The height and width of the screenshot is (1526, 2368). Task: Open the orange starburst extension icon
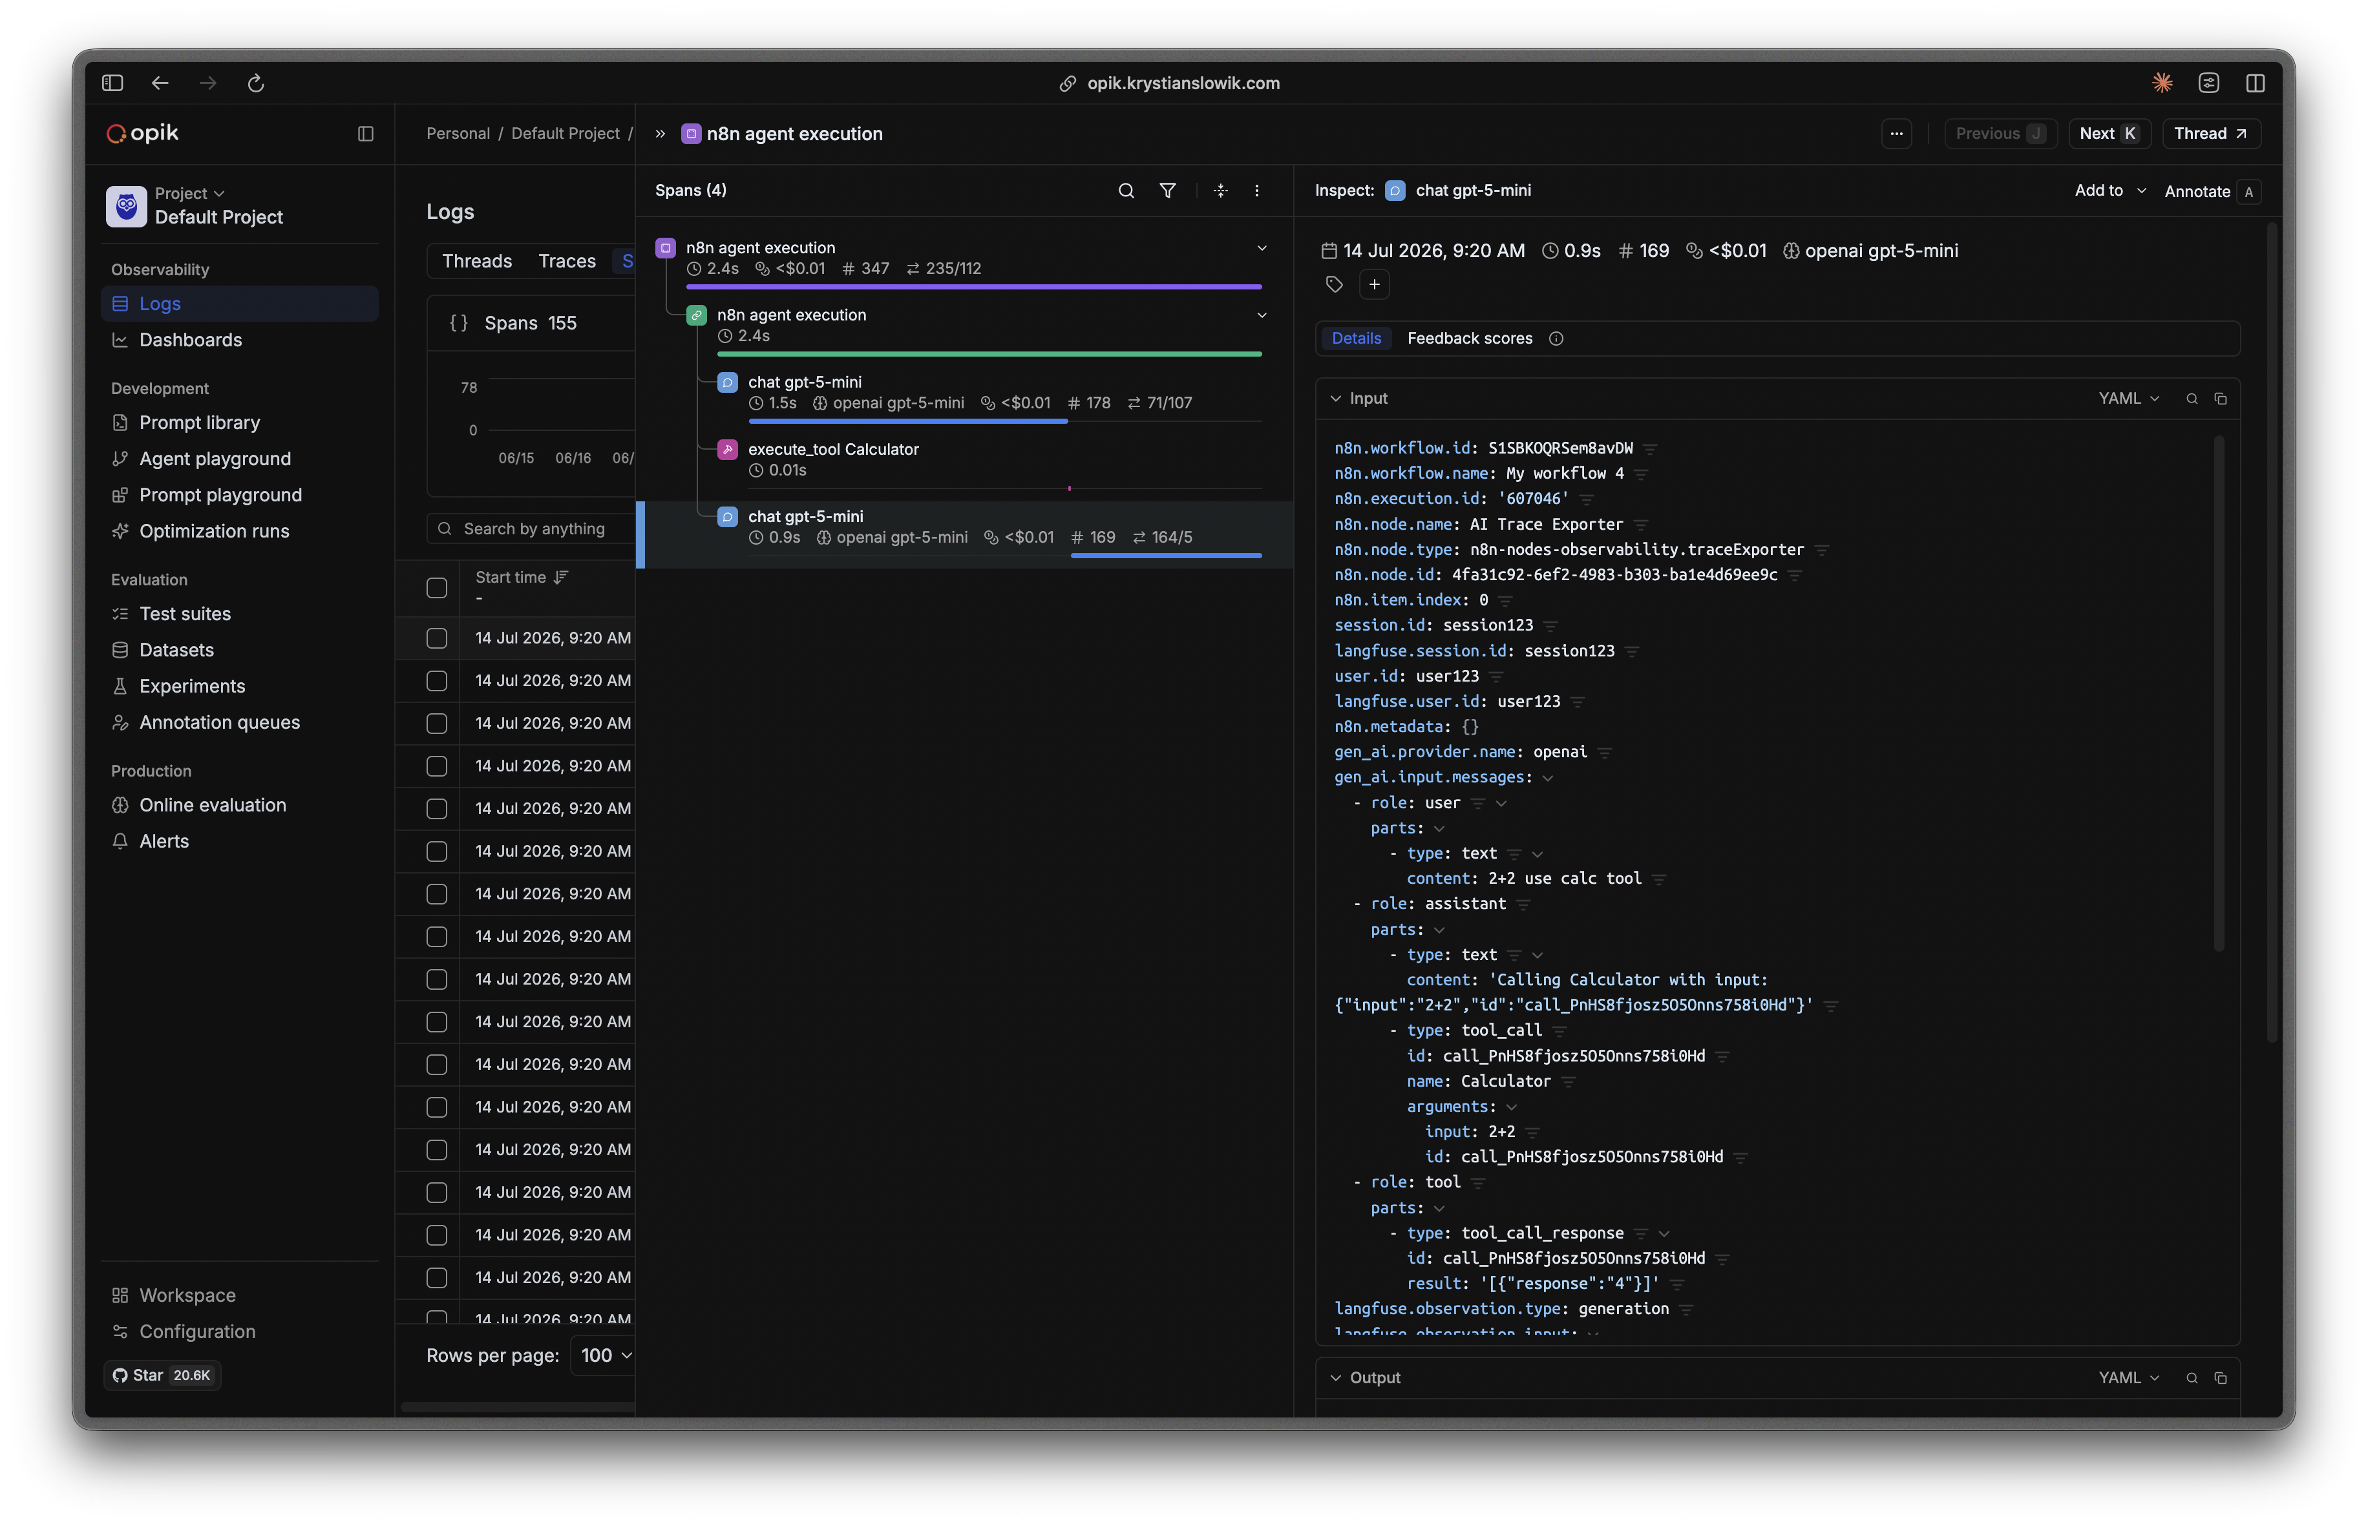2163,83
